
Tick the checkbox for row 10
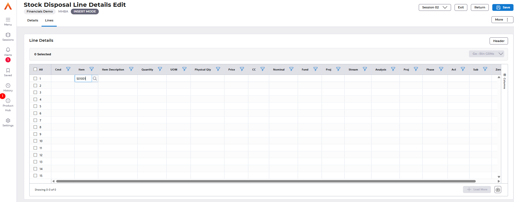(x=35, y=141)
